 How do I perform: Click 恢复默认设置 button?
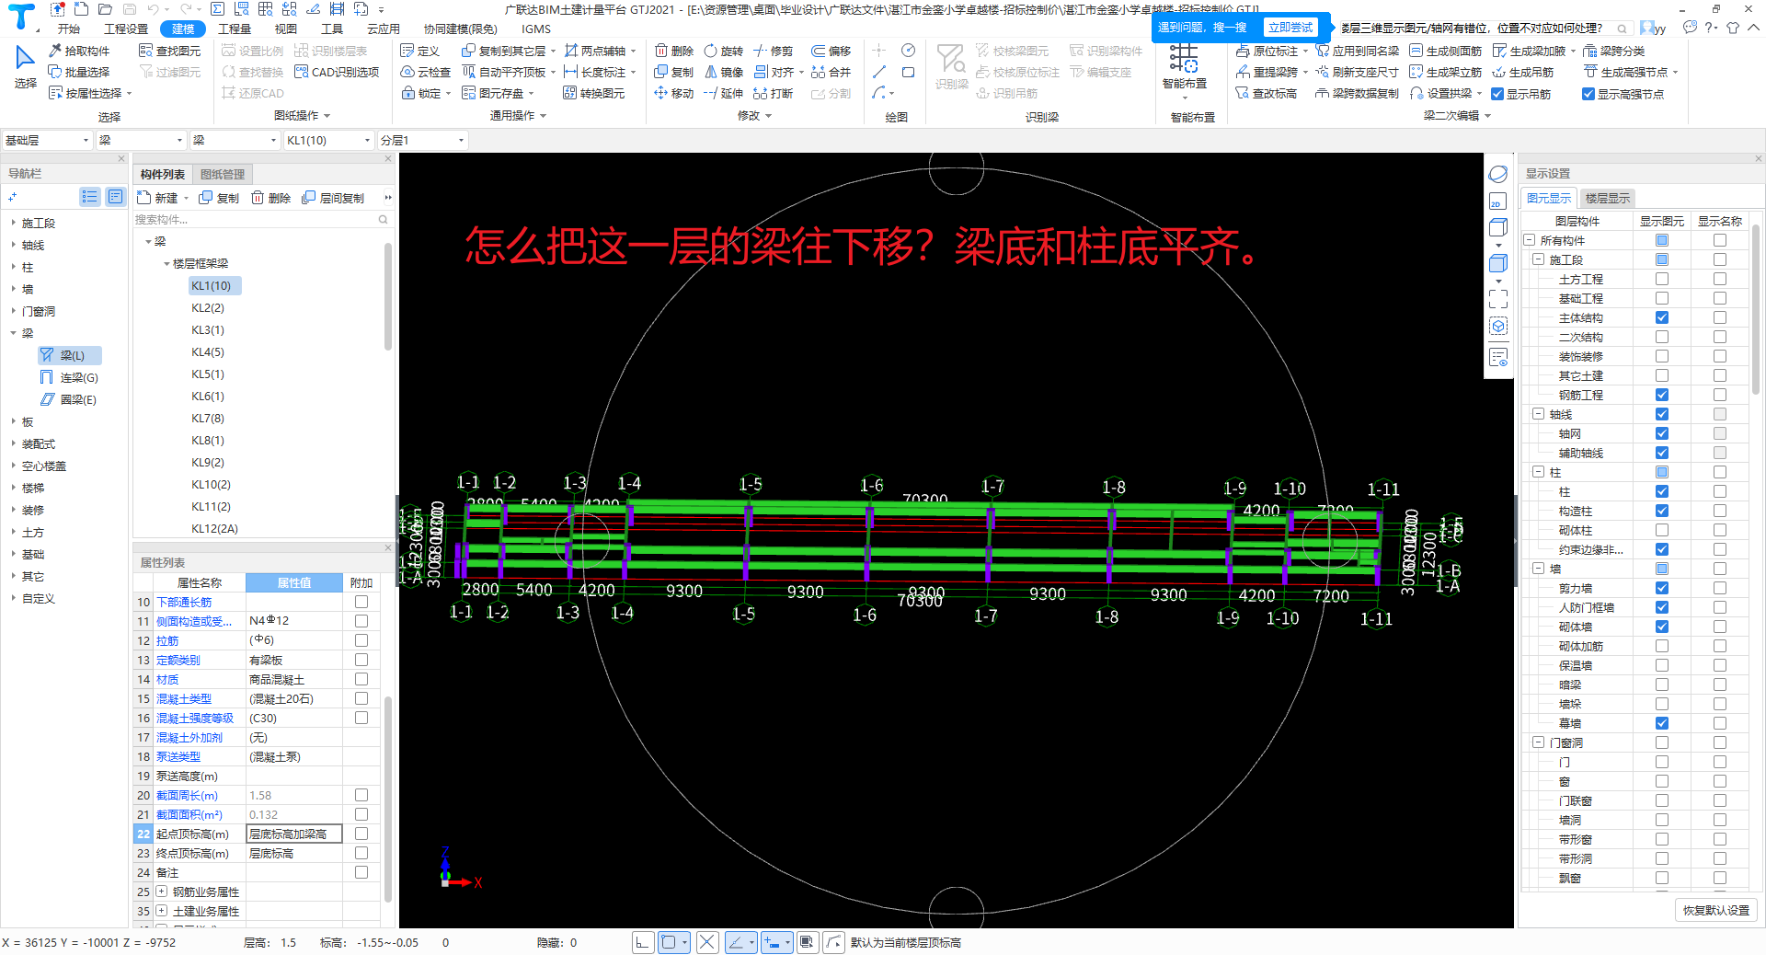(x=1716, y=910)
